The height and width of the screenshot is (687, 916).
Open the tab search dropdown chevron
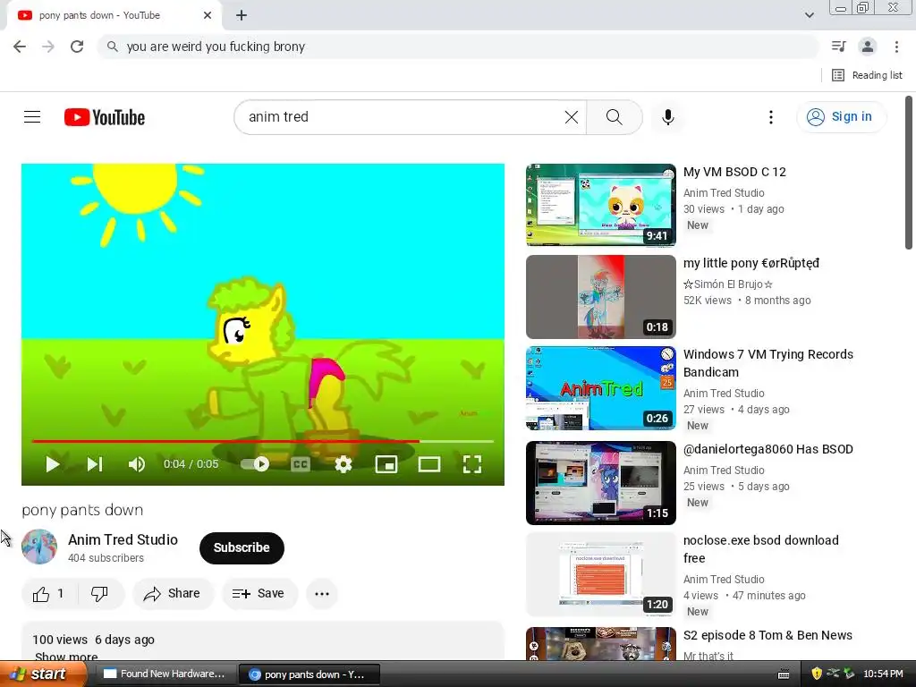(809, 15)
